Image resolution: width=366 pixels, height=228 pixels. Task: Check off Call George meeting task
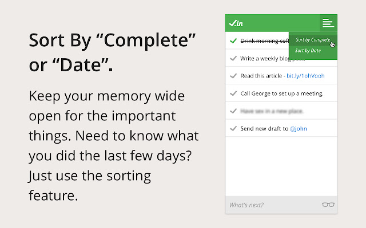(x=233, y=93)
